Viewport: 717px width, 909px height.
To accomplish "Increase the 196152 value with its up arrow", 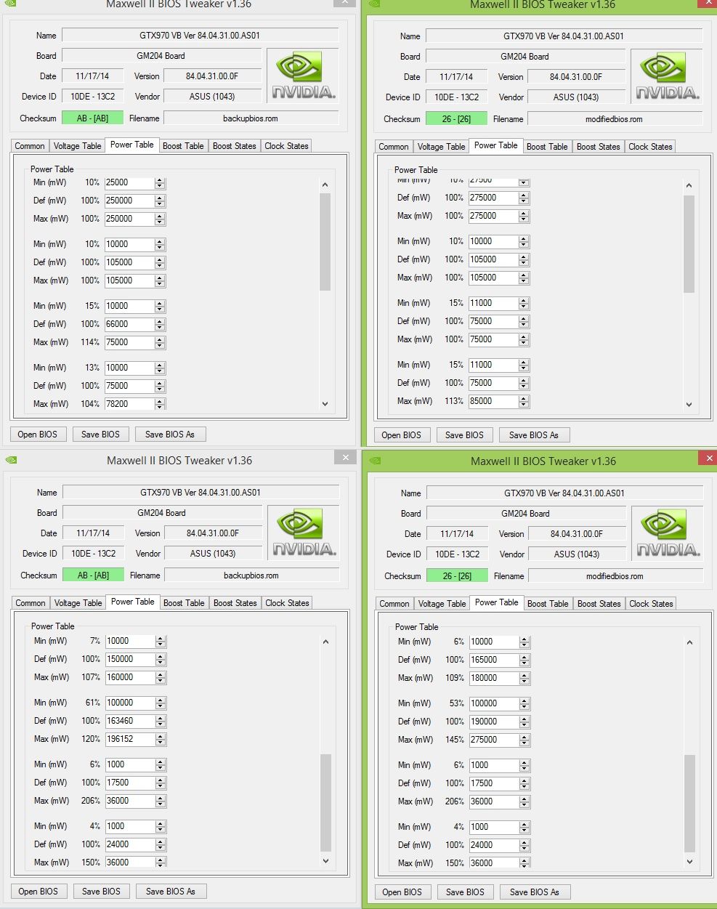I will pos(161,736).
